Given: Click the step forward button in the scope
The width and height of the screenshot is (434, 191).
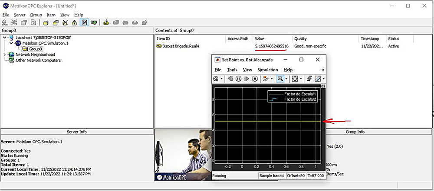Looking at the screenshot, I should click(247, 79).
